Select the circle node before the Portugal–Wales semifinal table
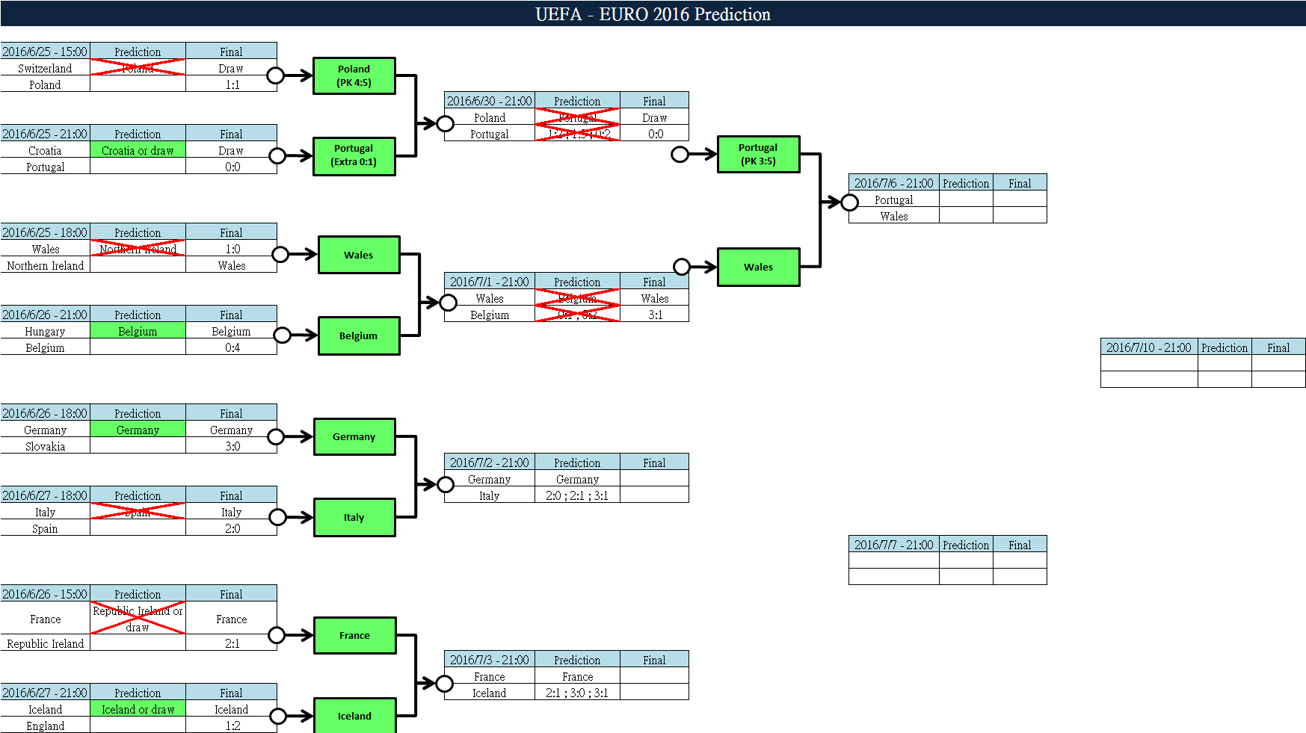The image size is (1306, 733). click(849, 202)
